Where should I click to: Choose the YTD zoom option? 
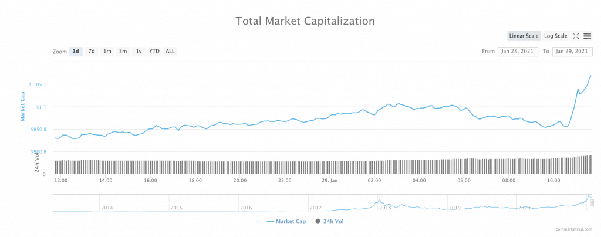click(x=154, y=51)
